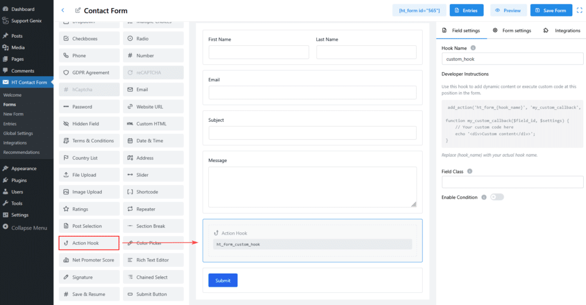Add the Signature field element
Image resolution: width=586 pixels, height=305 pixels.
click(89, 277)
